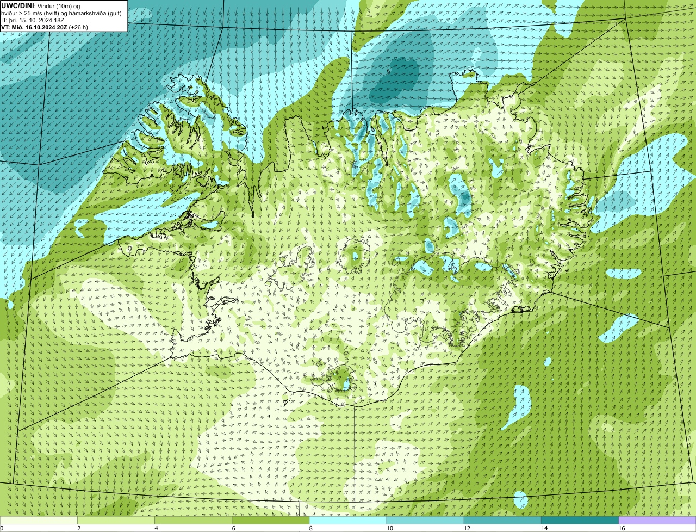Choose the dark teal 14–16 m/s legend segment
Screen dimensions: 696x532
580,520
